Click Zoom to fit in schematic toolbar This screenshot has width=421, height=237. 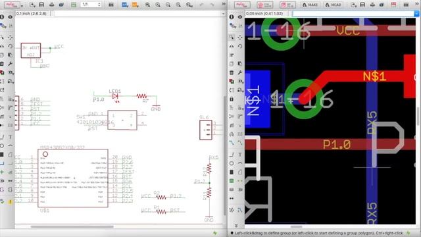pos(147,5)
